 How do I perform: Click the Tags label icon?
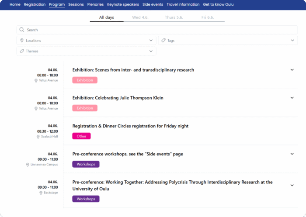click(163, 41)
